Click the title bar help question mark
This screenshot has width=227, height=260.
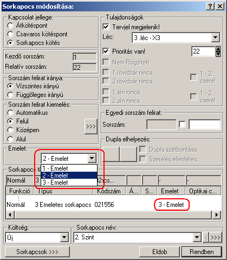point(210,6)
